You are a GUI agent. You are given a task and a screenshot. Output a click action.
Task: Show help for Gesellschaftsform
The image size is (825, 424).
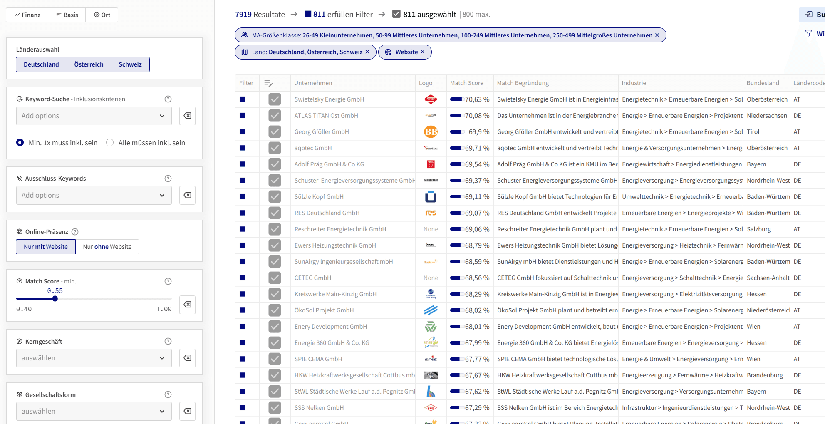point(168,394)
